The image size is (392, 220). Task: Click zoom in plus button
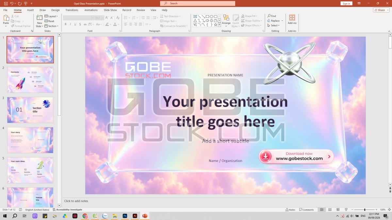click(x=376, y=210)
